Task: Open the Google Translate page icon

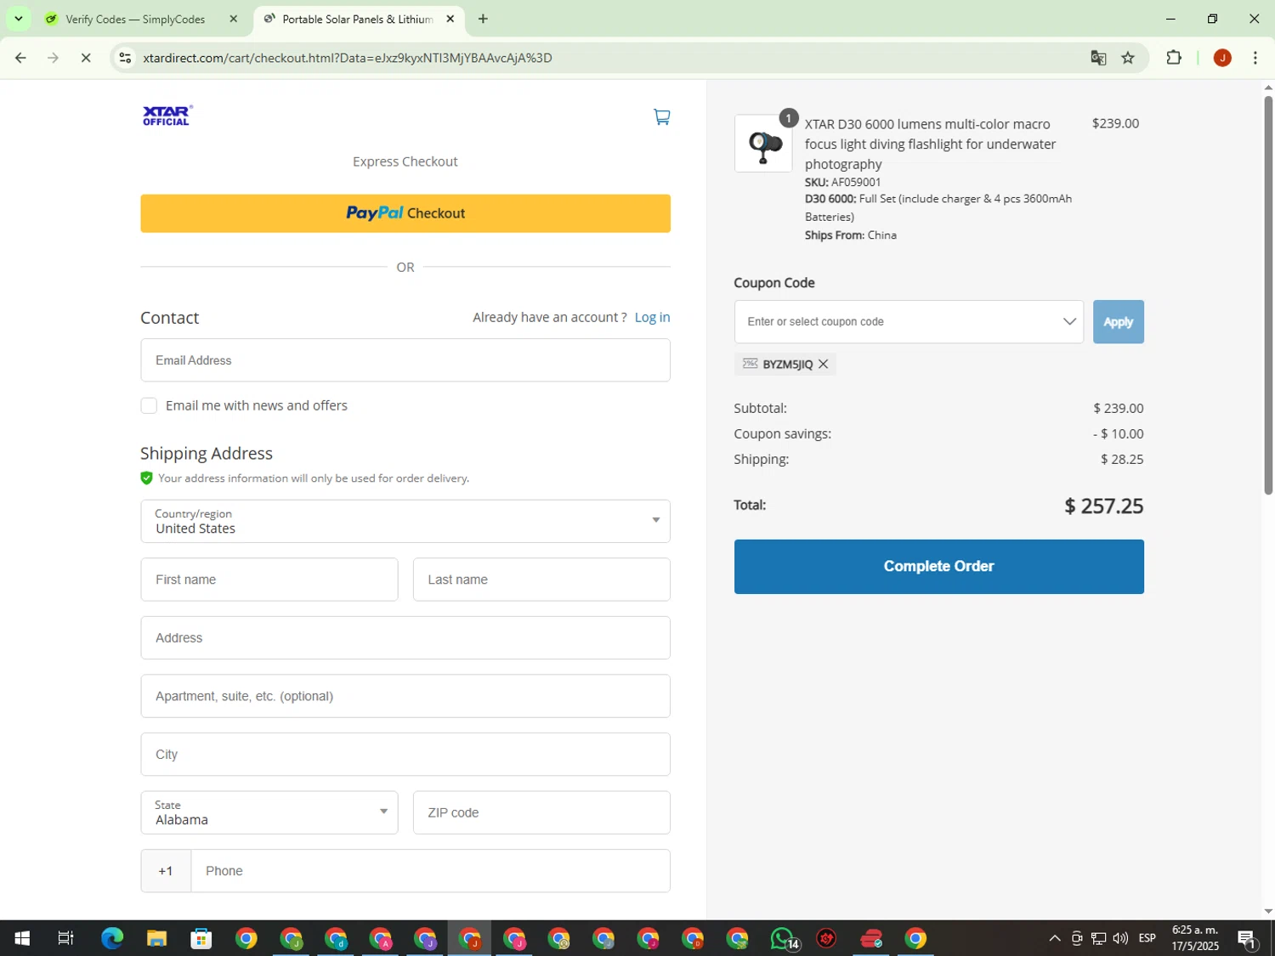Action: tap(1098, 58)
